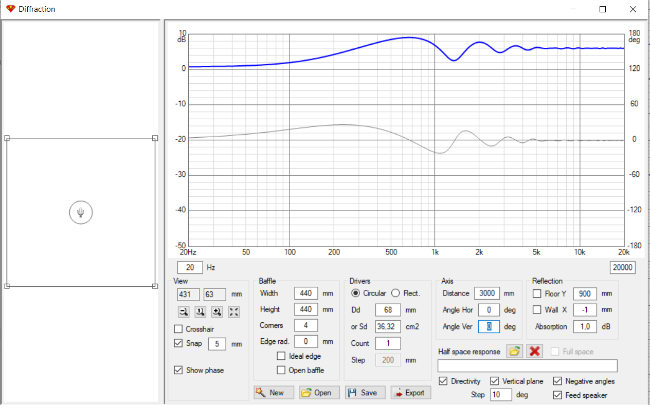The width and height of the screenshot is (650, 405).
Task: Click the baffle Height input field
Action: pyautogui.click(x=306, y=309)
